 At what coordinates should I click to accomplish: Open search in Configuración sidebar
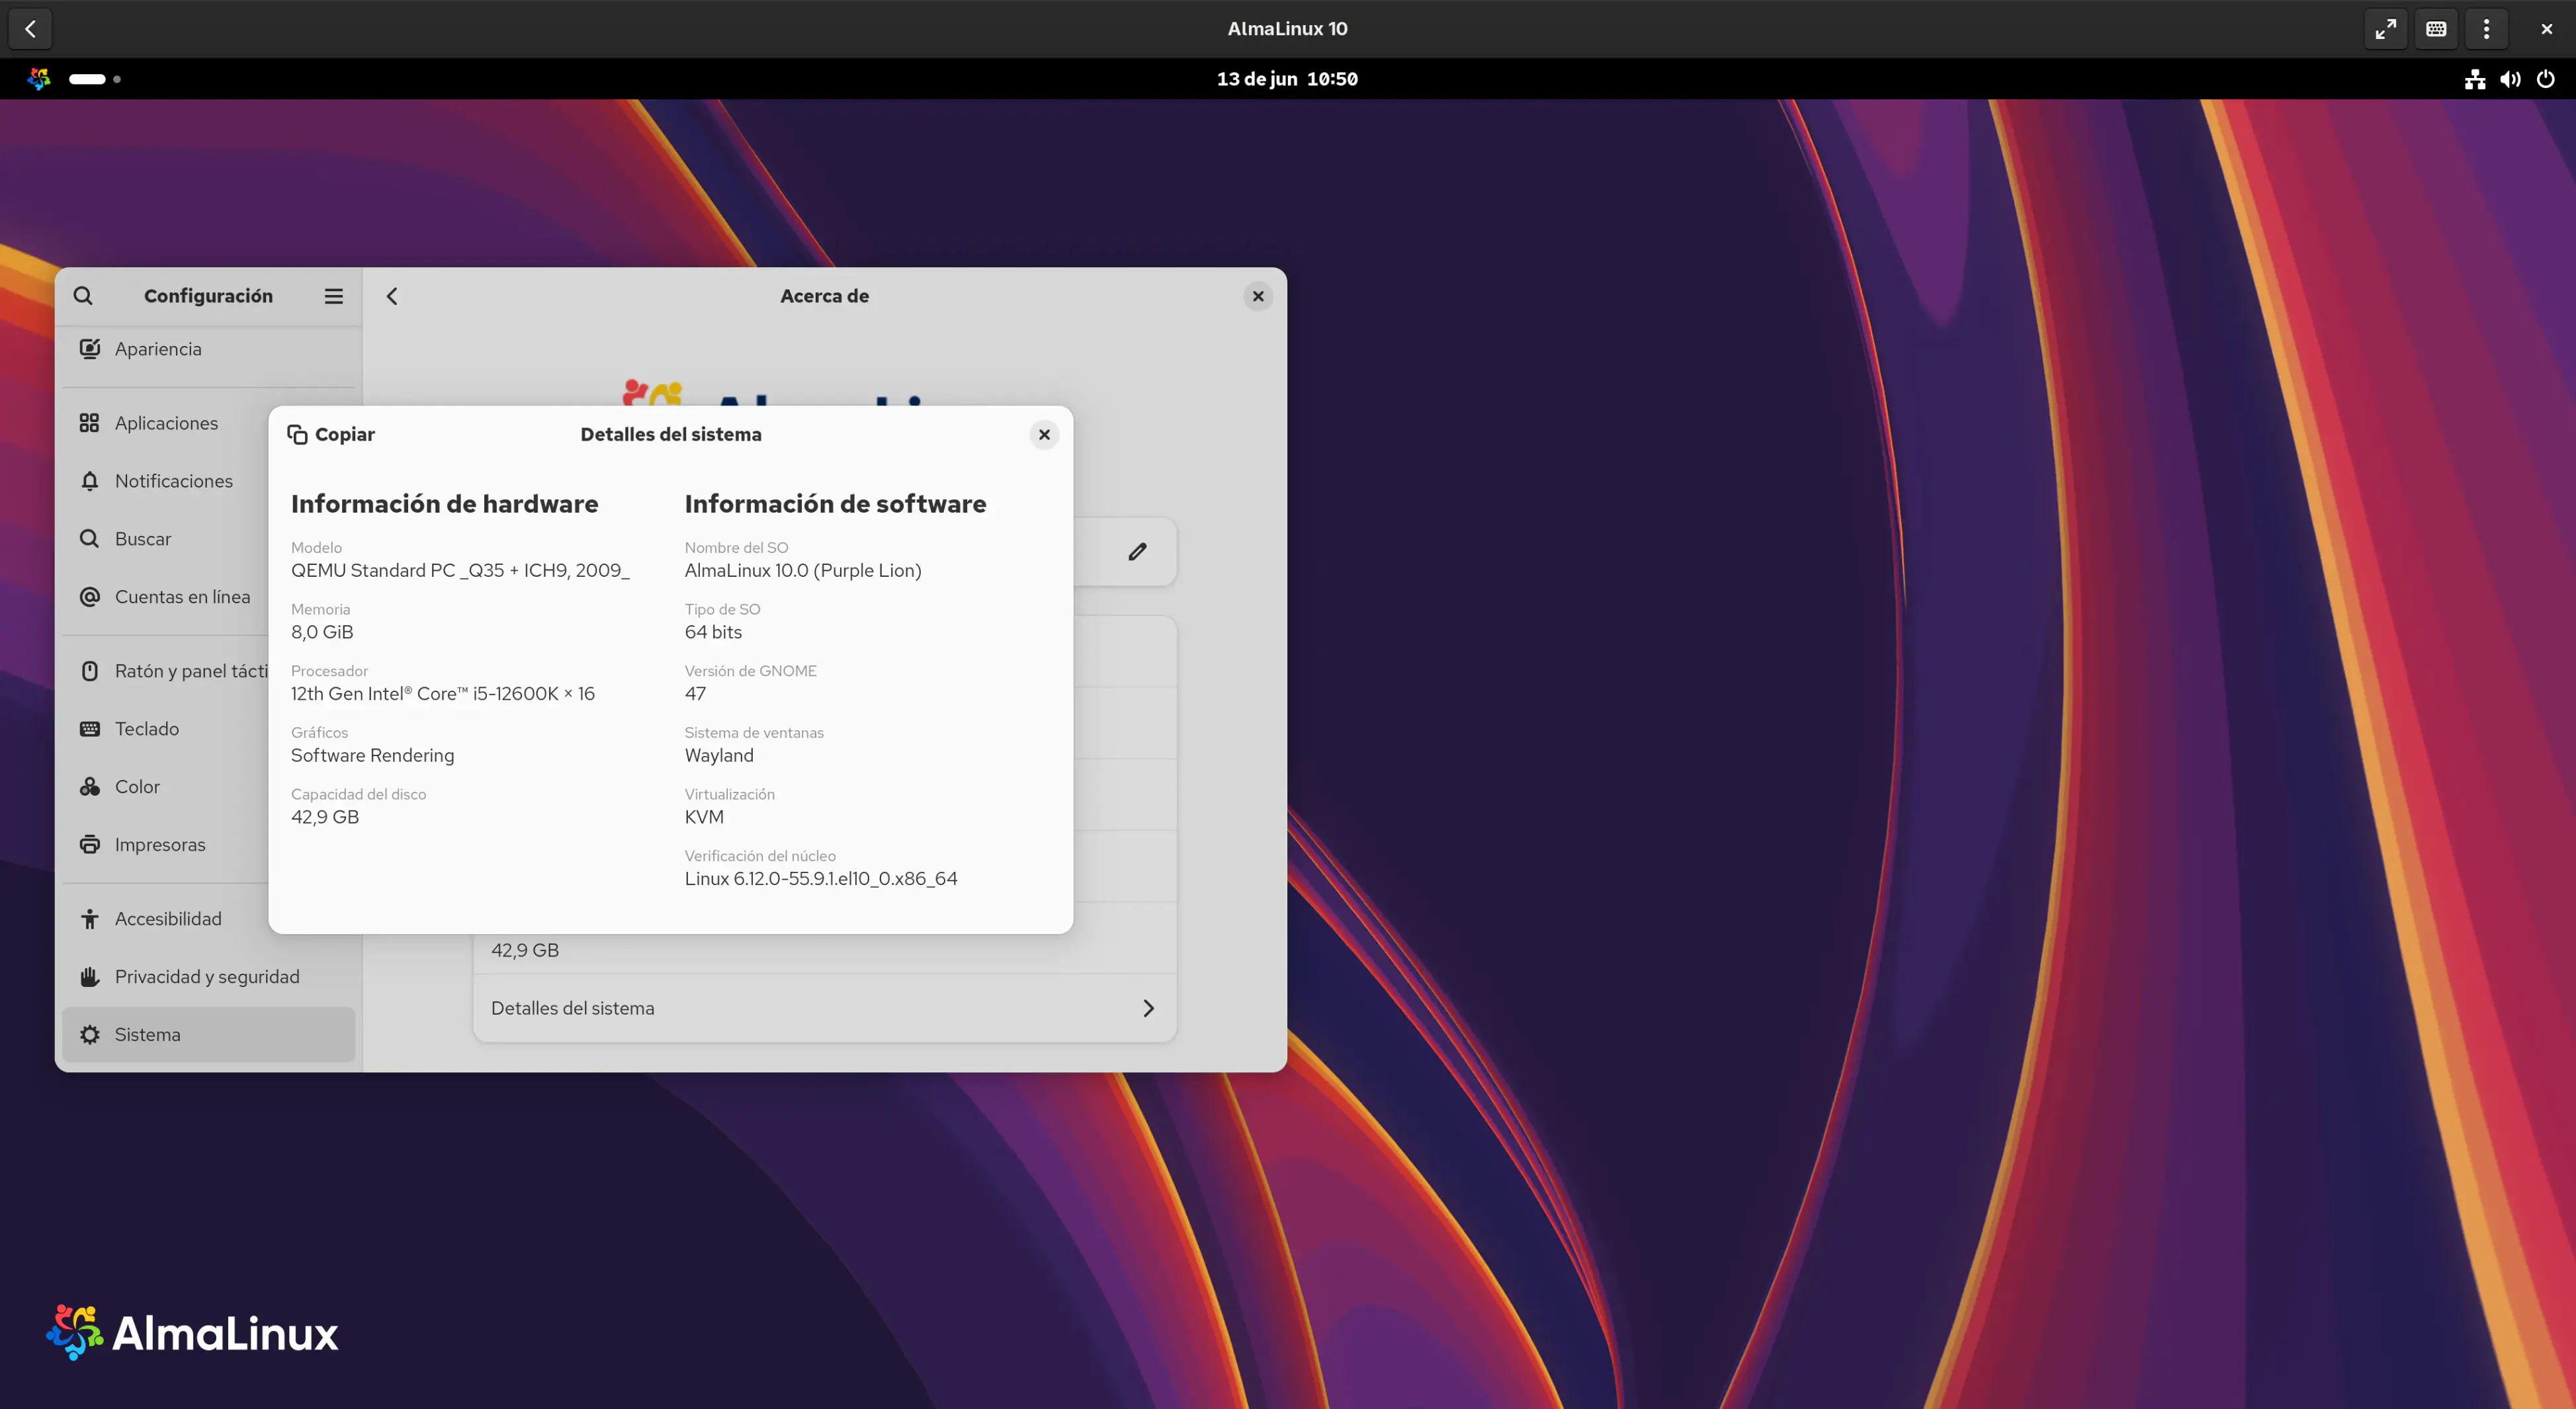click(83, 296)
